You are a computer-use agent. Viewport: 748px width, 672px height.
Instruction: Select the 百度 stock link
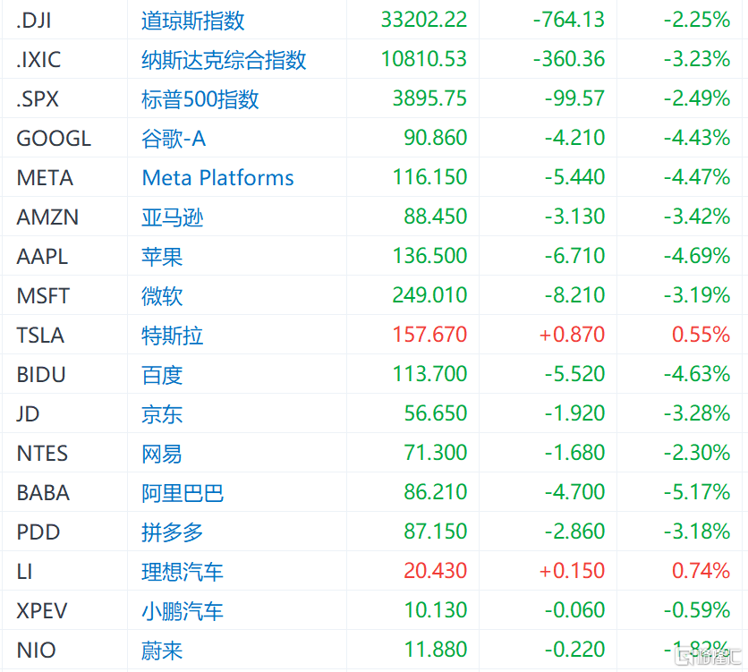click(x=162, y=375)
